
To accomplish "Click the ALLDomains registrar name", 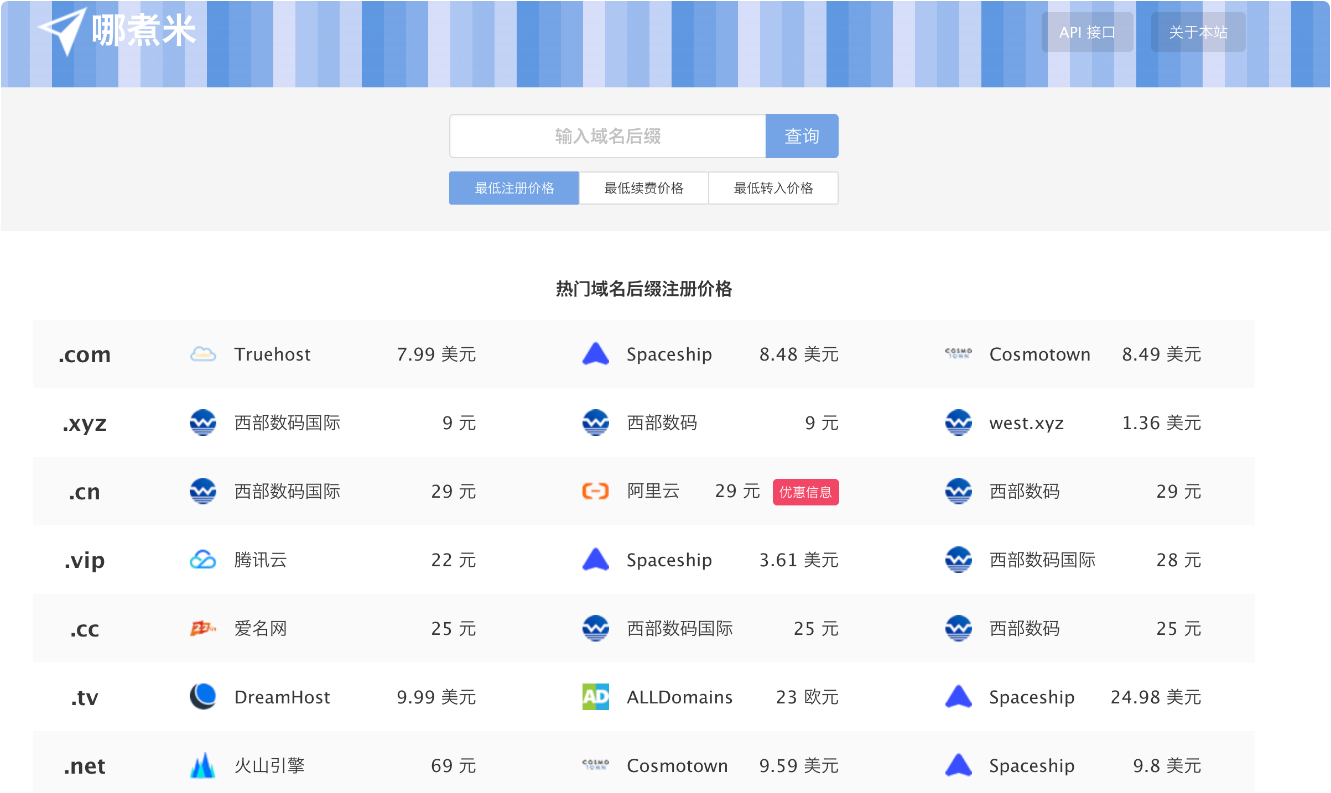I will tap(680, 697).
